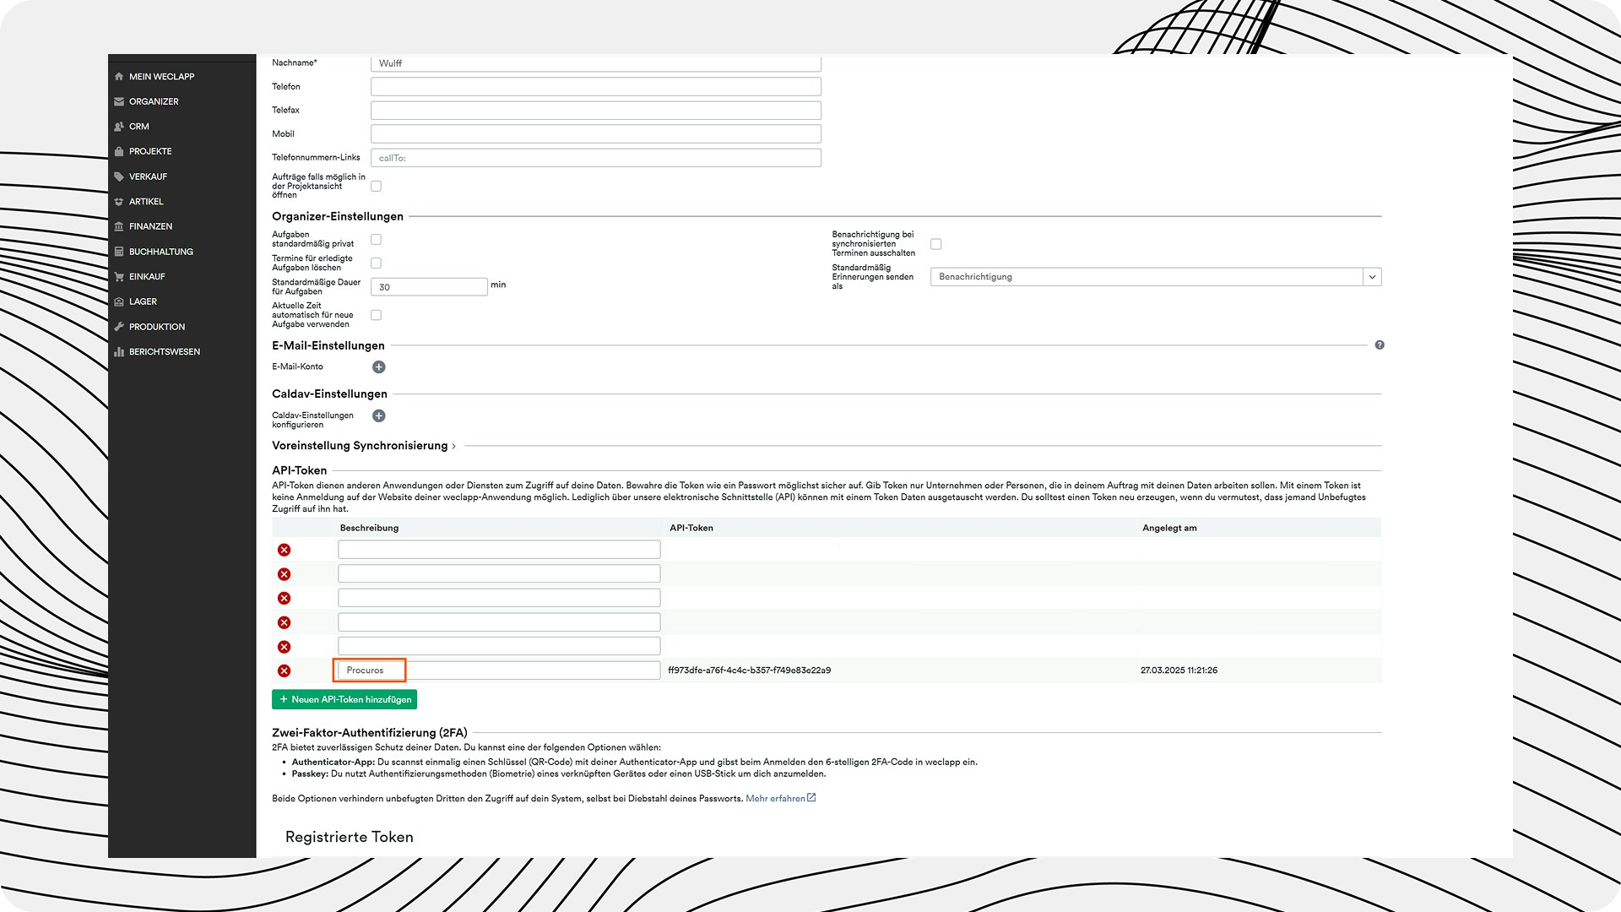Screen dimensions: 1621x912
Task: Delete the third empty API token row
Action: click(x=285, y=599)
